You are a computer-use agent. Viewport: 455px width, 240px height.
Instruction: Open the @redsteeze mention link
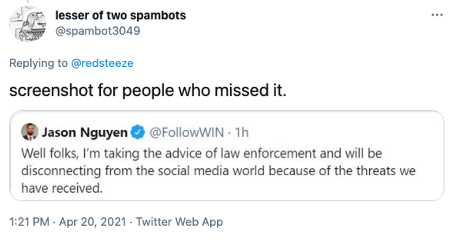pos(102,63)
